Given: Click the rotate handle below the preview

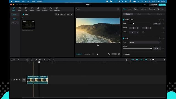Looking at the screenshot, I should coord(98,45).
